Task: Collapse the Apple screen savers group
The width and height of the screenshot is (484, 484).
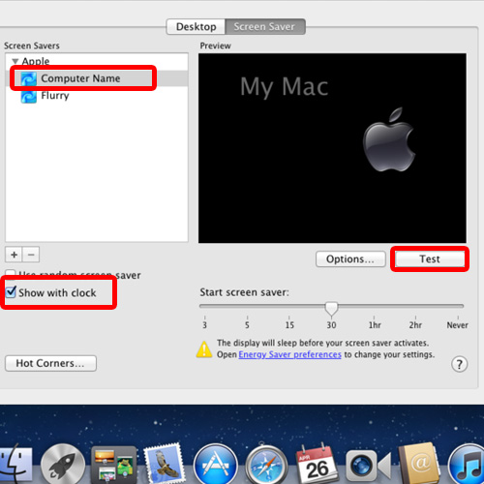Action: (x=15, y=61)
